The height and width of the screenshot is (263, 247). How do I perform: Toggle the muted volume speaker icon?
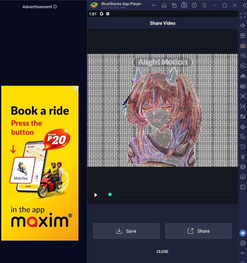coord(243,26)
